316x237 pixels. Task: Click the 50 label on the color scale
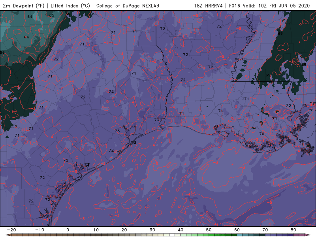coord(209,230)
